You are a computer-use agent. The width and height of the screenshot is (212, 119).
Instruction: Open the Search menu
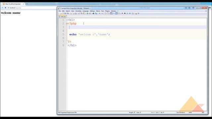click(x=68, y=11)
